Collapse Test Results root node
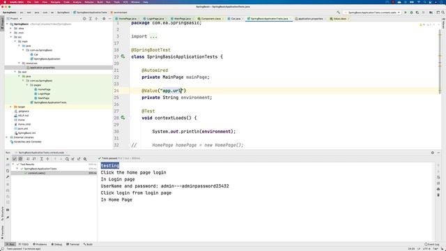Screen dimensions: 446x251 [x=13, y=165]
